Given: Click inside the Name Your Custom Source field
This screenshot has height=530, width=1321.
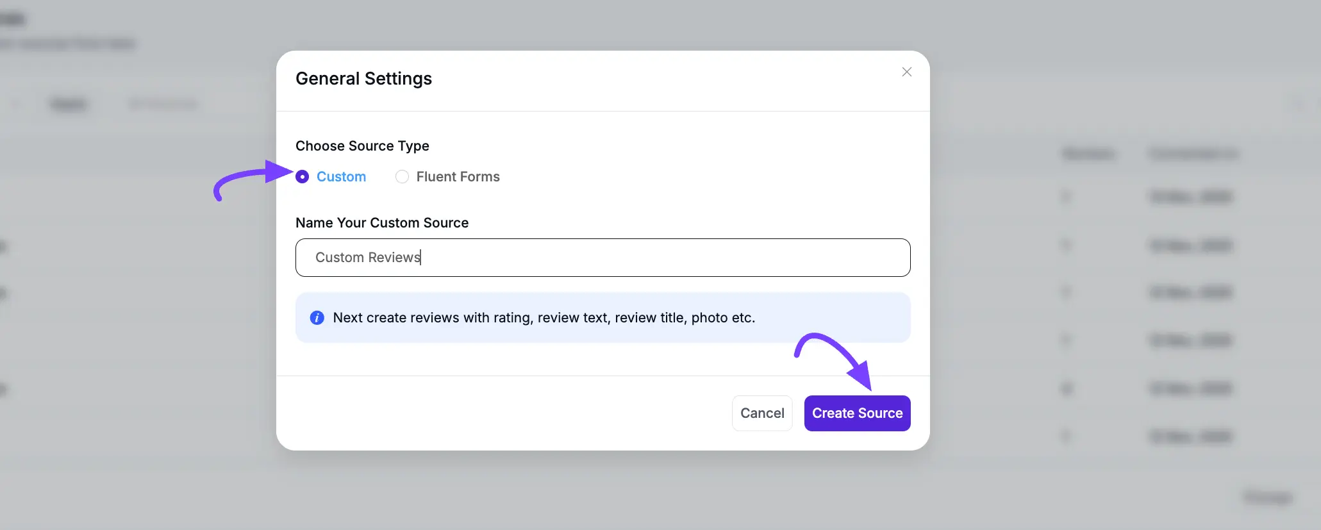Looking at the screenshot, I should 602,257.
